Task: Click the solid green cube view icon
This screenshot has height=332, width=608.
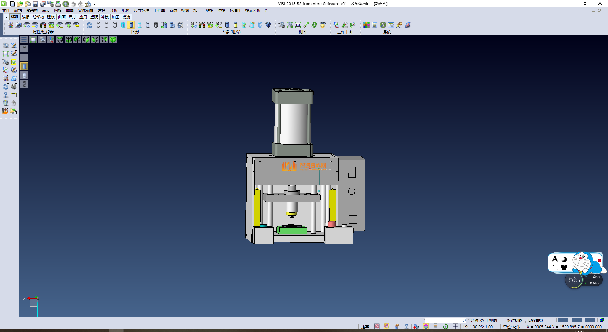Action: point(113,40)
